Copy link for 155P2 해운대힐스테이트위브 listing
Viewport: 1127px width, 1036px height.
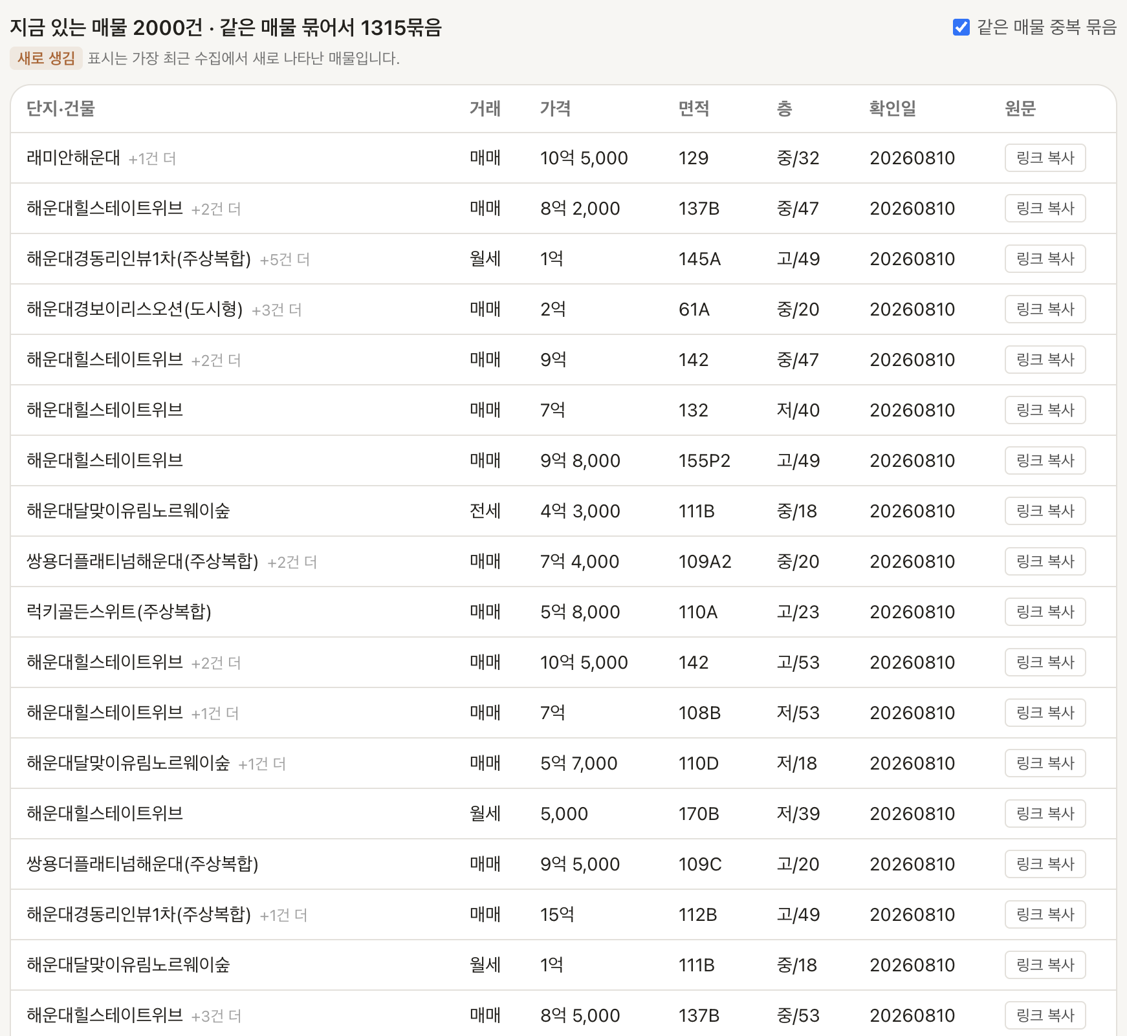[x=1045, y=460]
